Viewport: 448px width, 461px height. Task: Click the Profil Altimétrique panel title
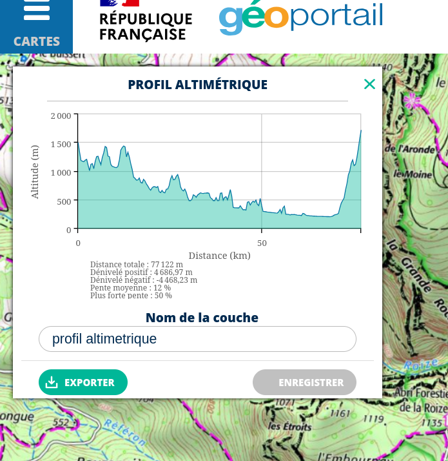pos(197,85)
